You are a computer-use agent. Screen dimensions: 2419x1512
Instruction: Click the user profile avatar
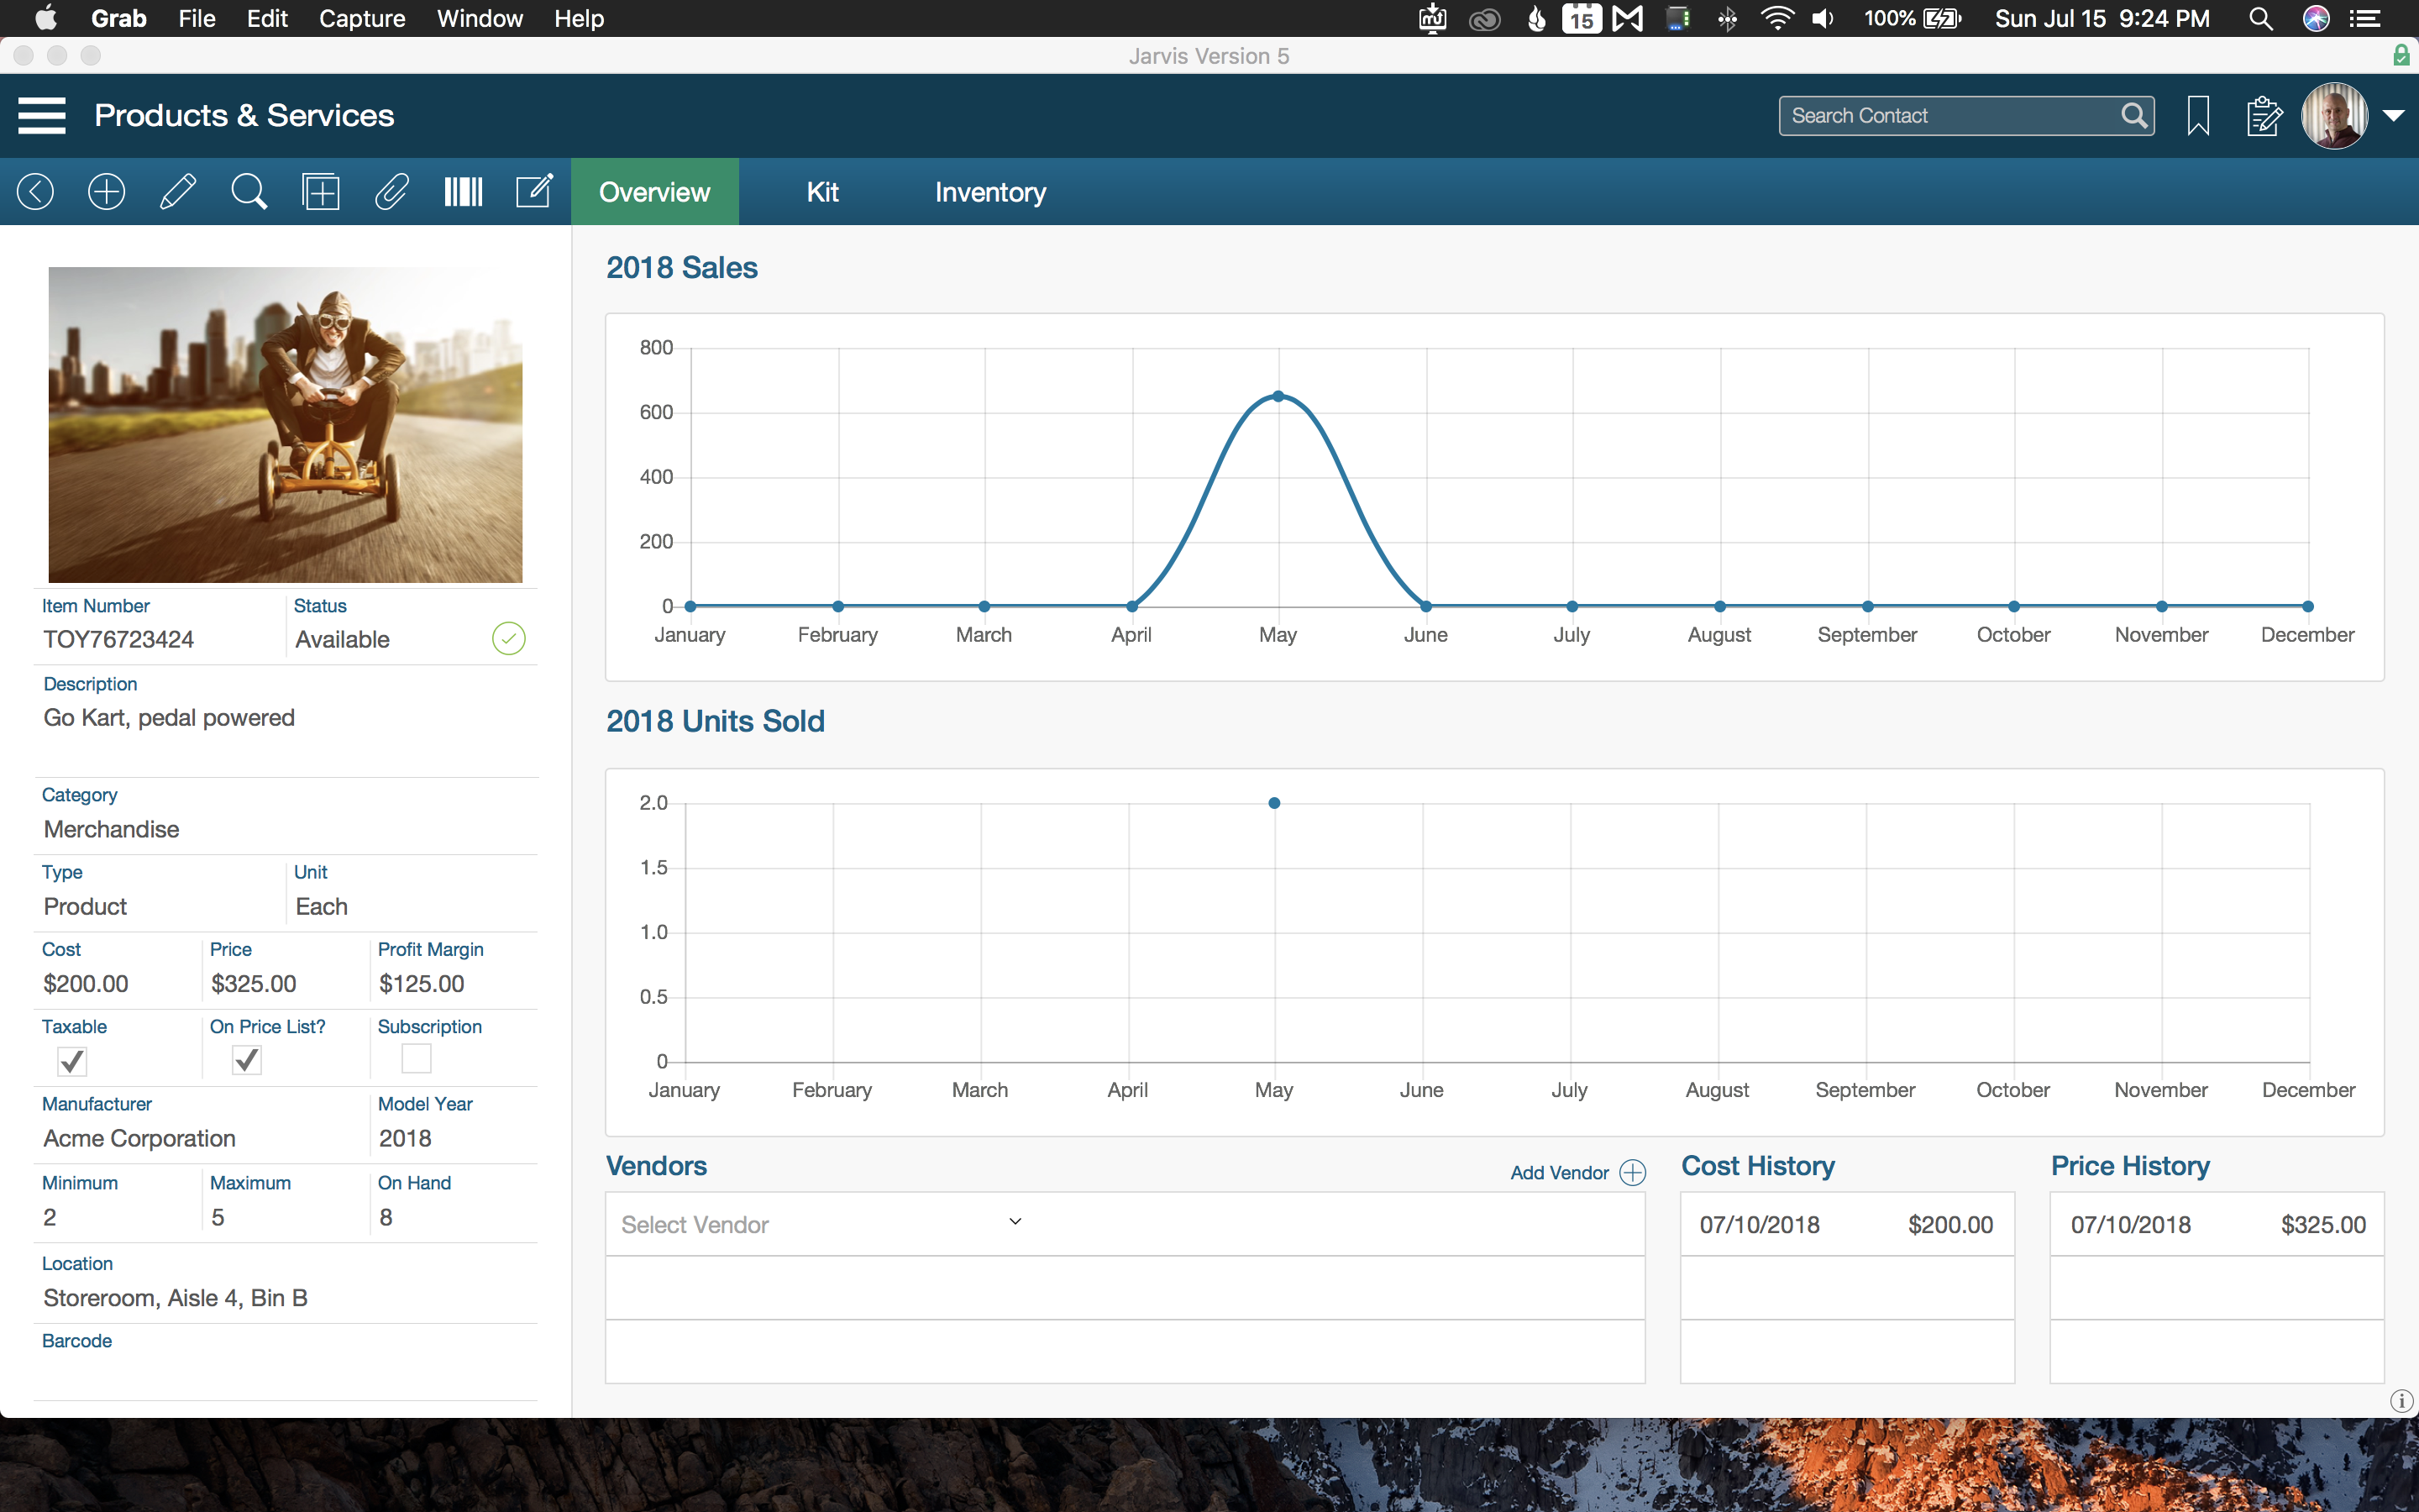click(x=2335, y=116)
